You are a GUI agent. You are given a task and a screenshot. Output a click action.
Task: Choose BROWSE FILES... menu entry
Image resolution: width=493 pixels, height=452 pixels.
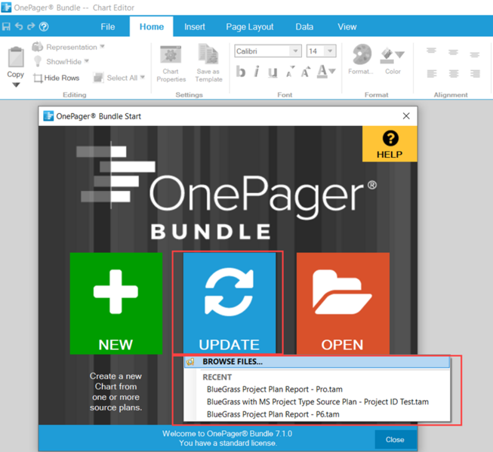point(317,361)
